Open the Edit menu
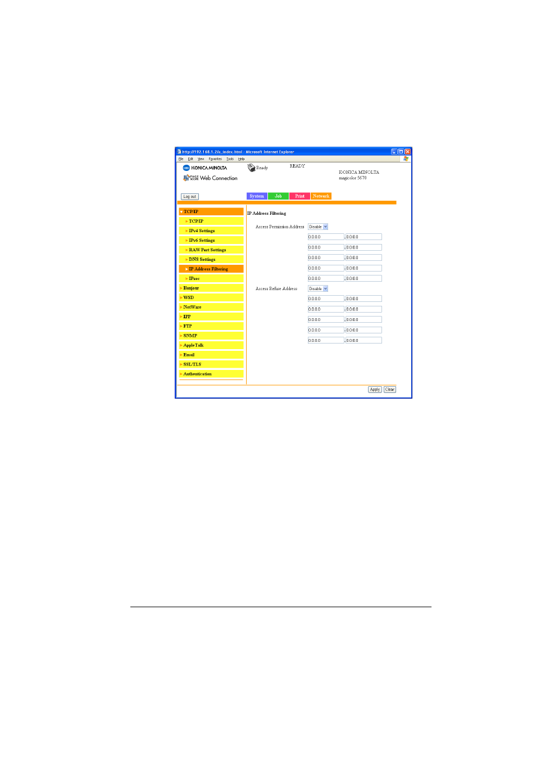This screenshot has height=759, width=536. [x=190, y=159]
